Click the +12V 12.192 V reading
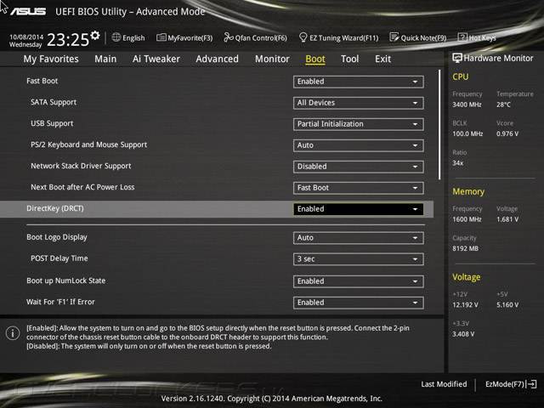 click(x=465, y=304)
